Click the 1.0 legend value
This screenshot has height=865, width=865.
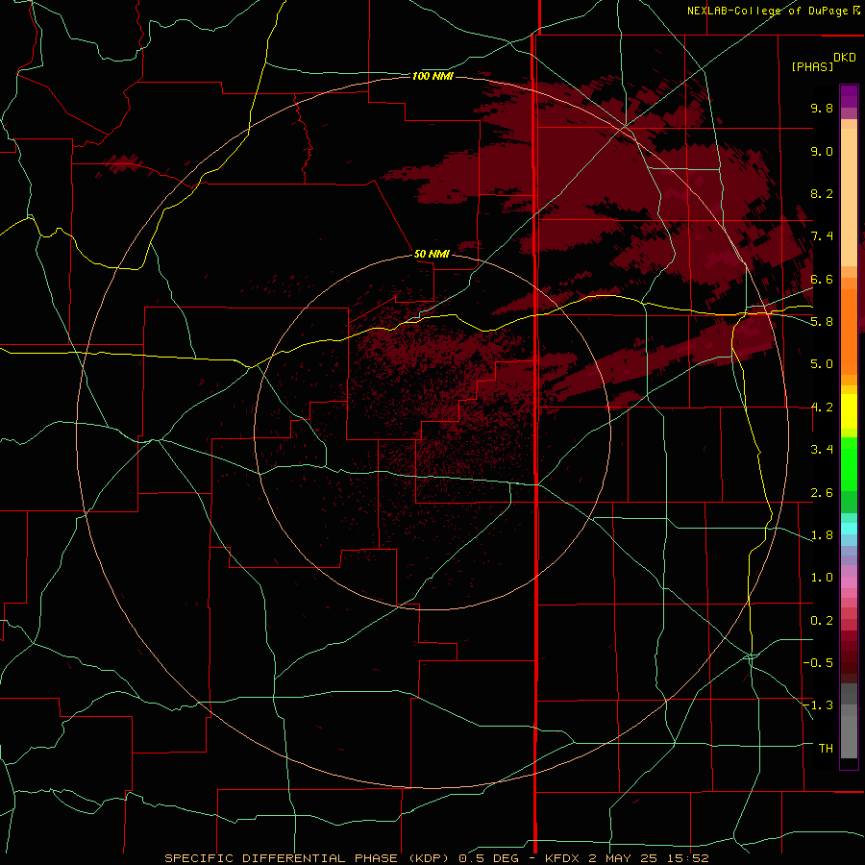click(822, 578)
